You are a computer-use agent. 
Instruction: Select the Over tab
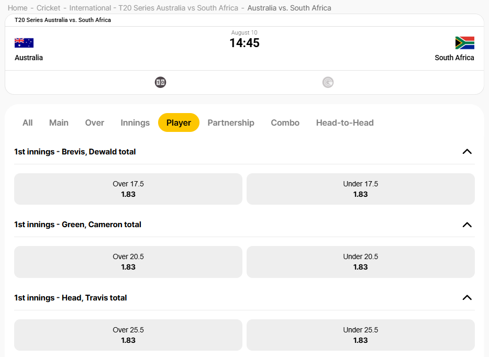tap(94, 122)
